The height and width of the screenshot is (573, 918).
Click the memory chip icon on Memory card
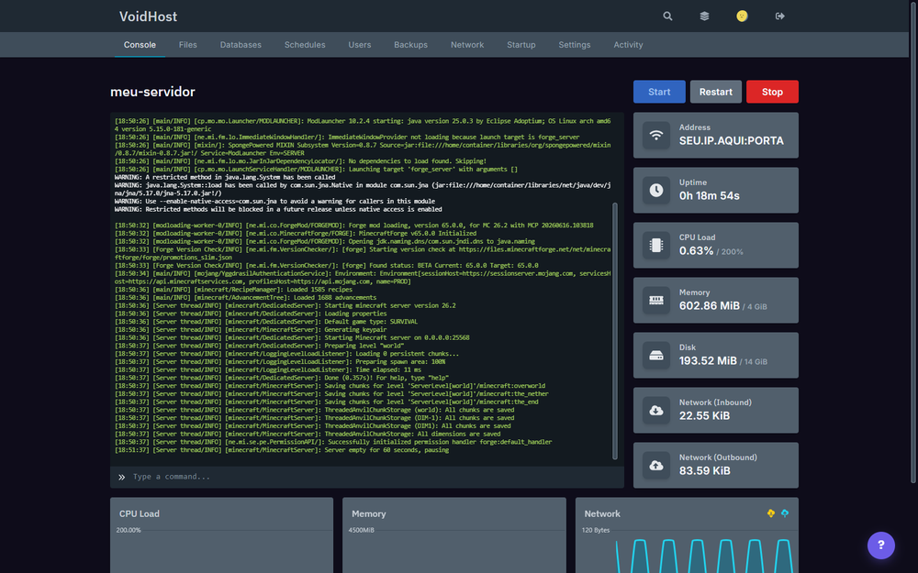(656, 300)
